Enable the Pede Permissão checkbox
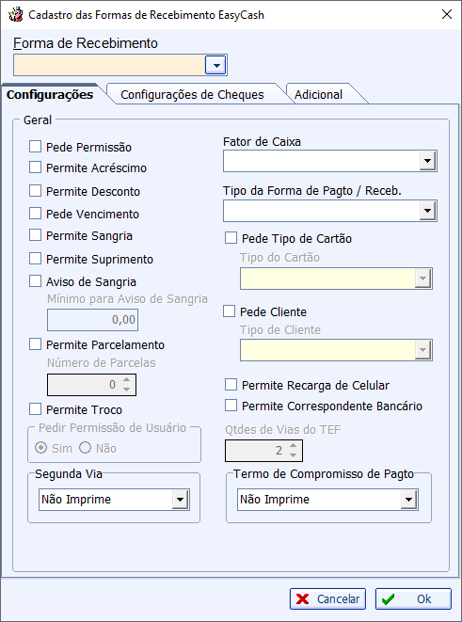The width and height of the screenshot is (462, 622). point(36,147)
